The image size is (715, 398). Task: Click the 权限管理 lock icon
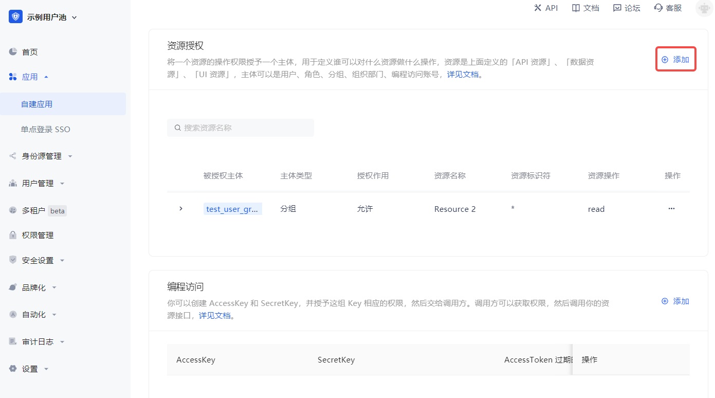coord(13,235)
